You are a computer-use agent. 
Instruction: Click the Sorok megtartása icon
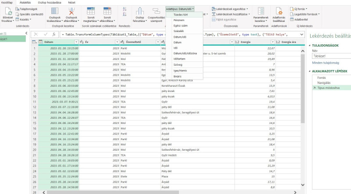point(91,11)
